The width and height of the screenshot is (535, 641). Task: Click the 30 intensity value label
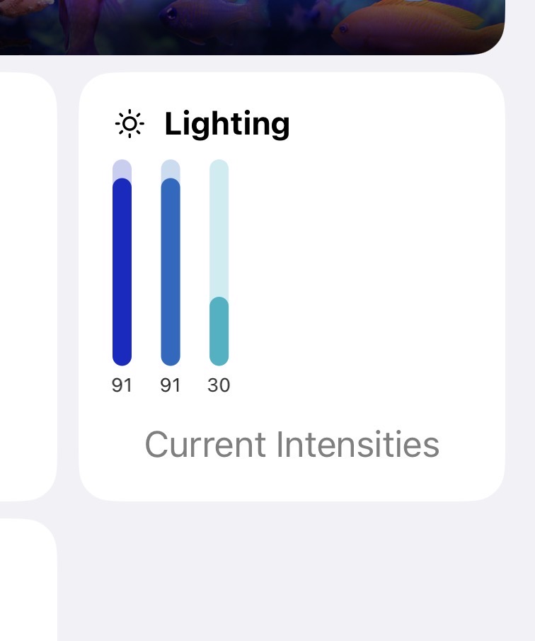[219, 385]
